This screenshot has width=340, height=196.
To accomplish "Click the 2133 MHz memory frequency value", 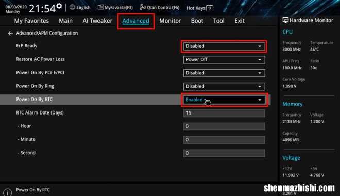I will pyautogui.click(x=292, y=121).
